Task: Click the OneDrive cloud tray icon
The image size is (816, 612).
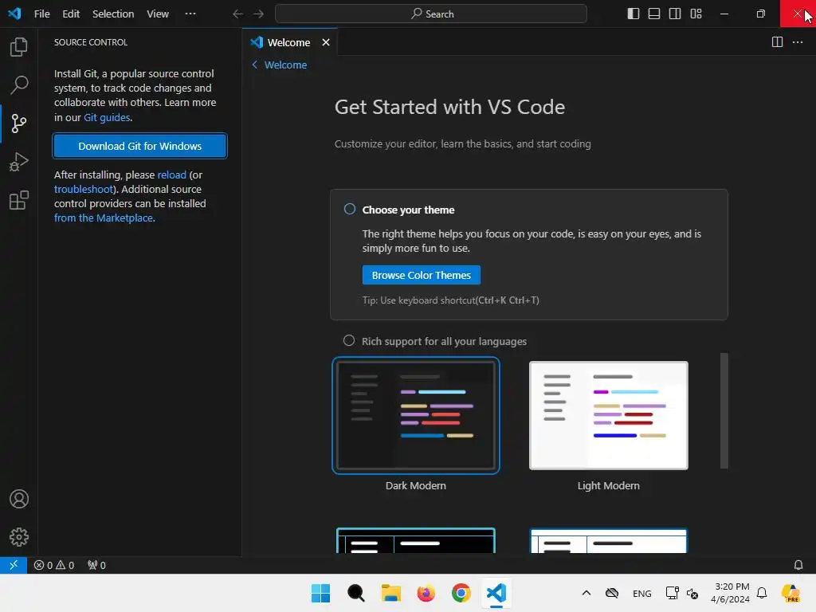Action: (x=613, y=593)
